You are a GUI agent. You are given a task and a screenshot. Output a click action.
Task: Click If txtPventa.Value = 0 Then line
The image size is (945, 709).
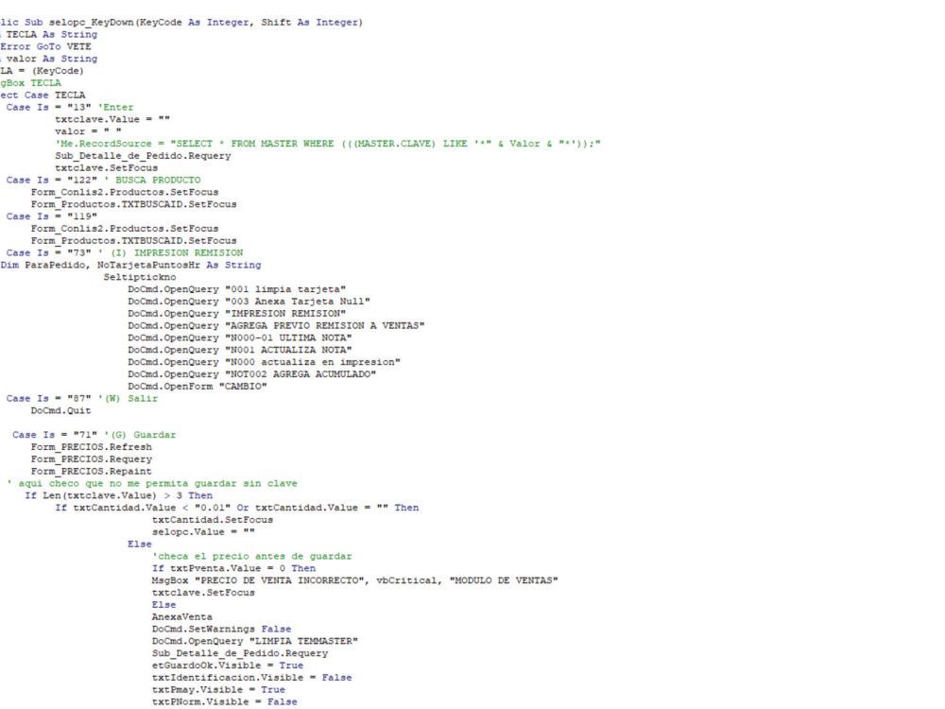(233, 568)
